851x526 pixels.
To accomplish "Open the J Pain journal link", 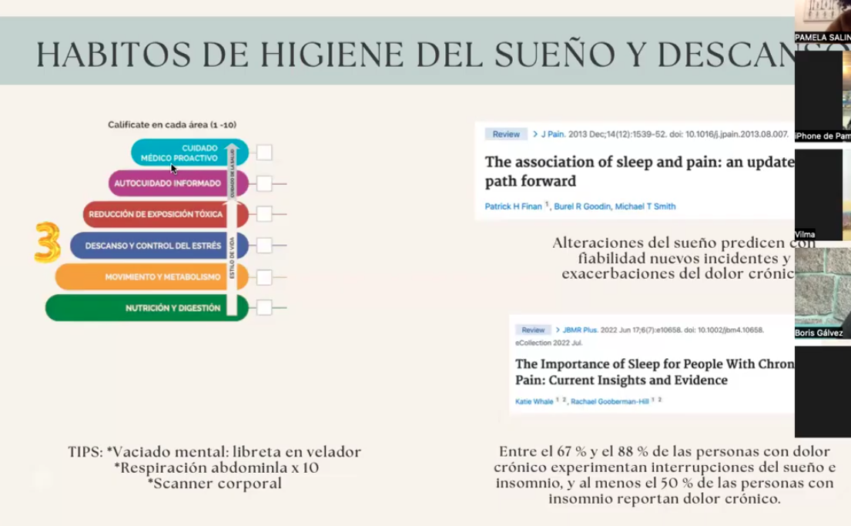I will click(552, 134).
